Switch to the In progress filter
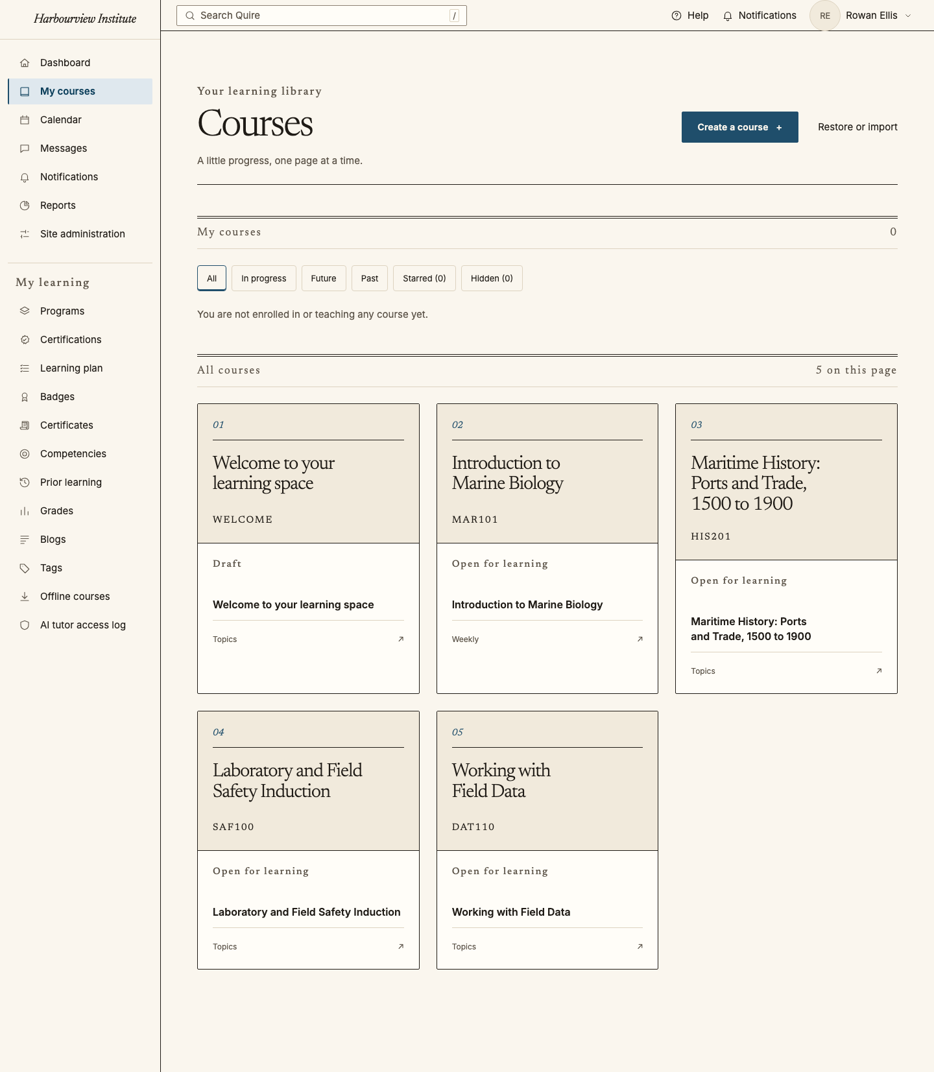This screenshot has height=1072, width=934. coord(263,278)
